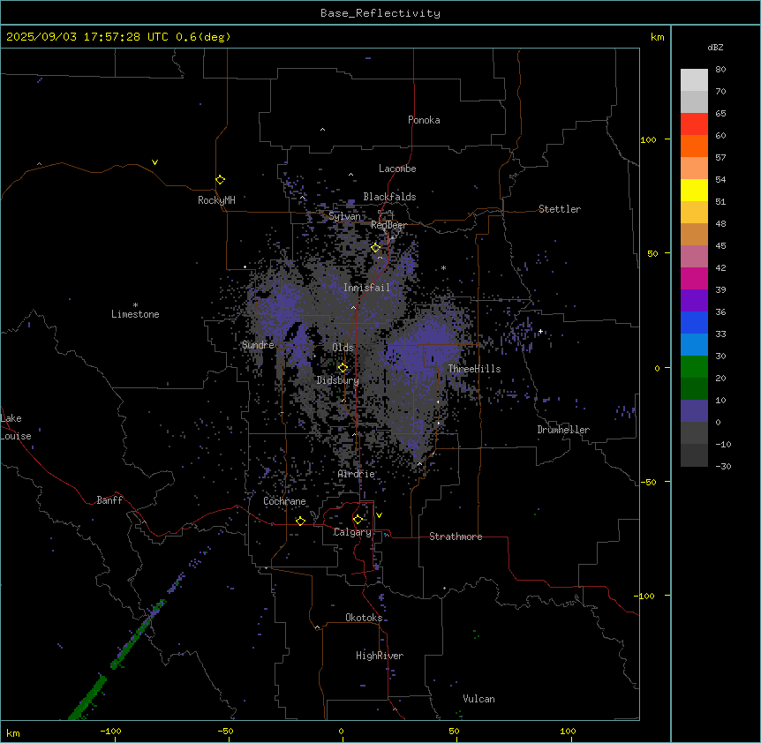Viewport: 761px width, 743px height.
Task: Click the Sylvan label
Action: pyautogui.click(x=344, y=216)
